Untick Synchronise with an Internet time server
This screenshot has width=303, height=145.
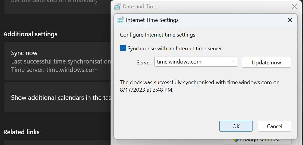point(123,48)
